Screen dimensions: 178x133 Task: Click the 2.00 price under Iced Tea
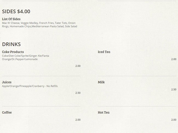[x=174, y=59]
